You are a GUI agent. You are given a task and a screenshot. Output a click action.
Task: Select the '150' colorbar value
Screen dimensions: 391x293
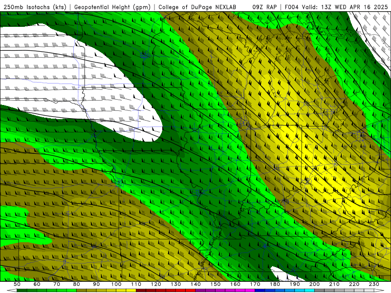pyautogui.click(x=216, y=284)
